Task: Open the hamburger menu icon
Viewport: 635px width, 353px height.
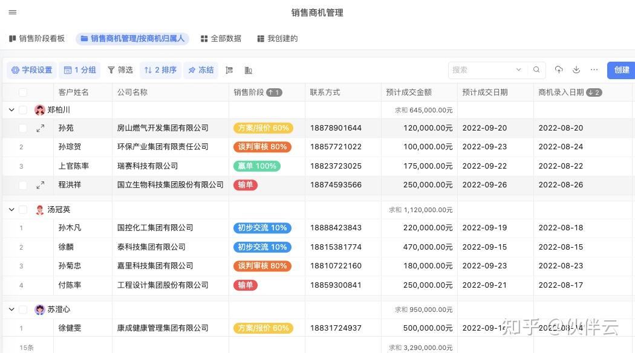Action: pos(13,12)
